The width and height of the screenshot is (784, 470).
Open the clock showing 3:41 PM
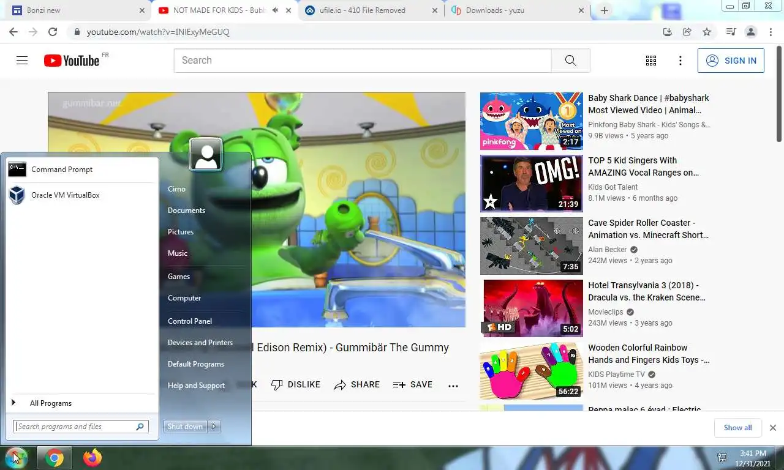pos(753,458)
